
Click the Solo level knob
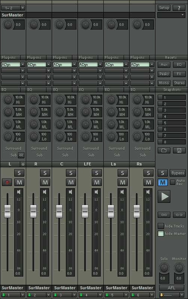tap(164, 268)
